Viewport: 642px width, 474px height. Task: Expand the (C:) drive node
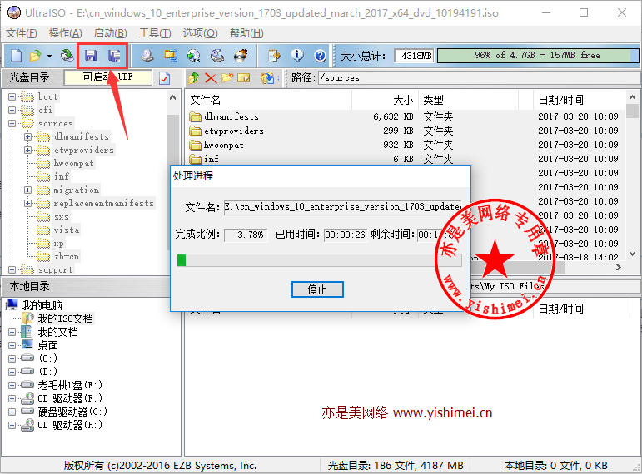point(12,358)
